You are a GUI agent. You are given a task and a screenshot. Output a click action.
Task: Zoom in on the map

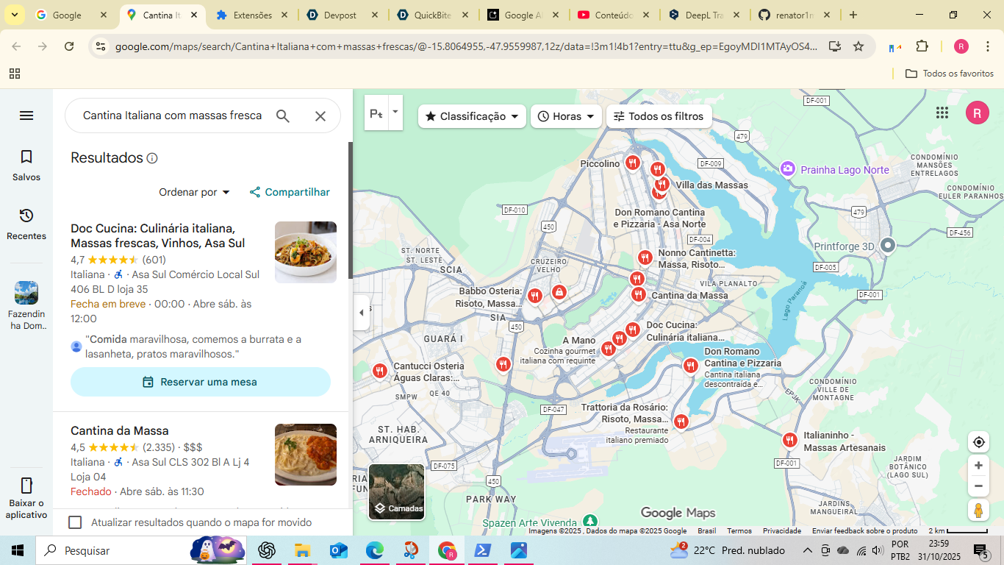[x=978, y=466]
